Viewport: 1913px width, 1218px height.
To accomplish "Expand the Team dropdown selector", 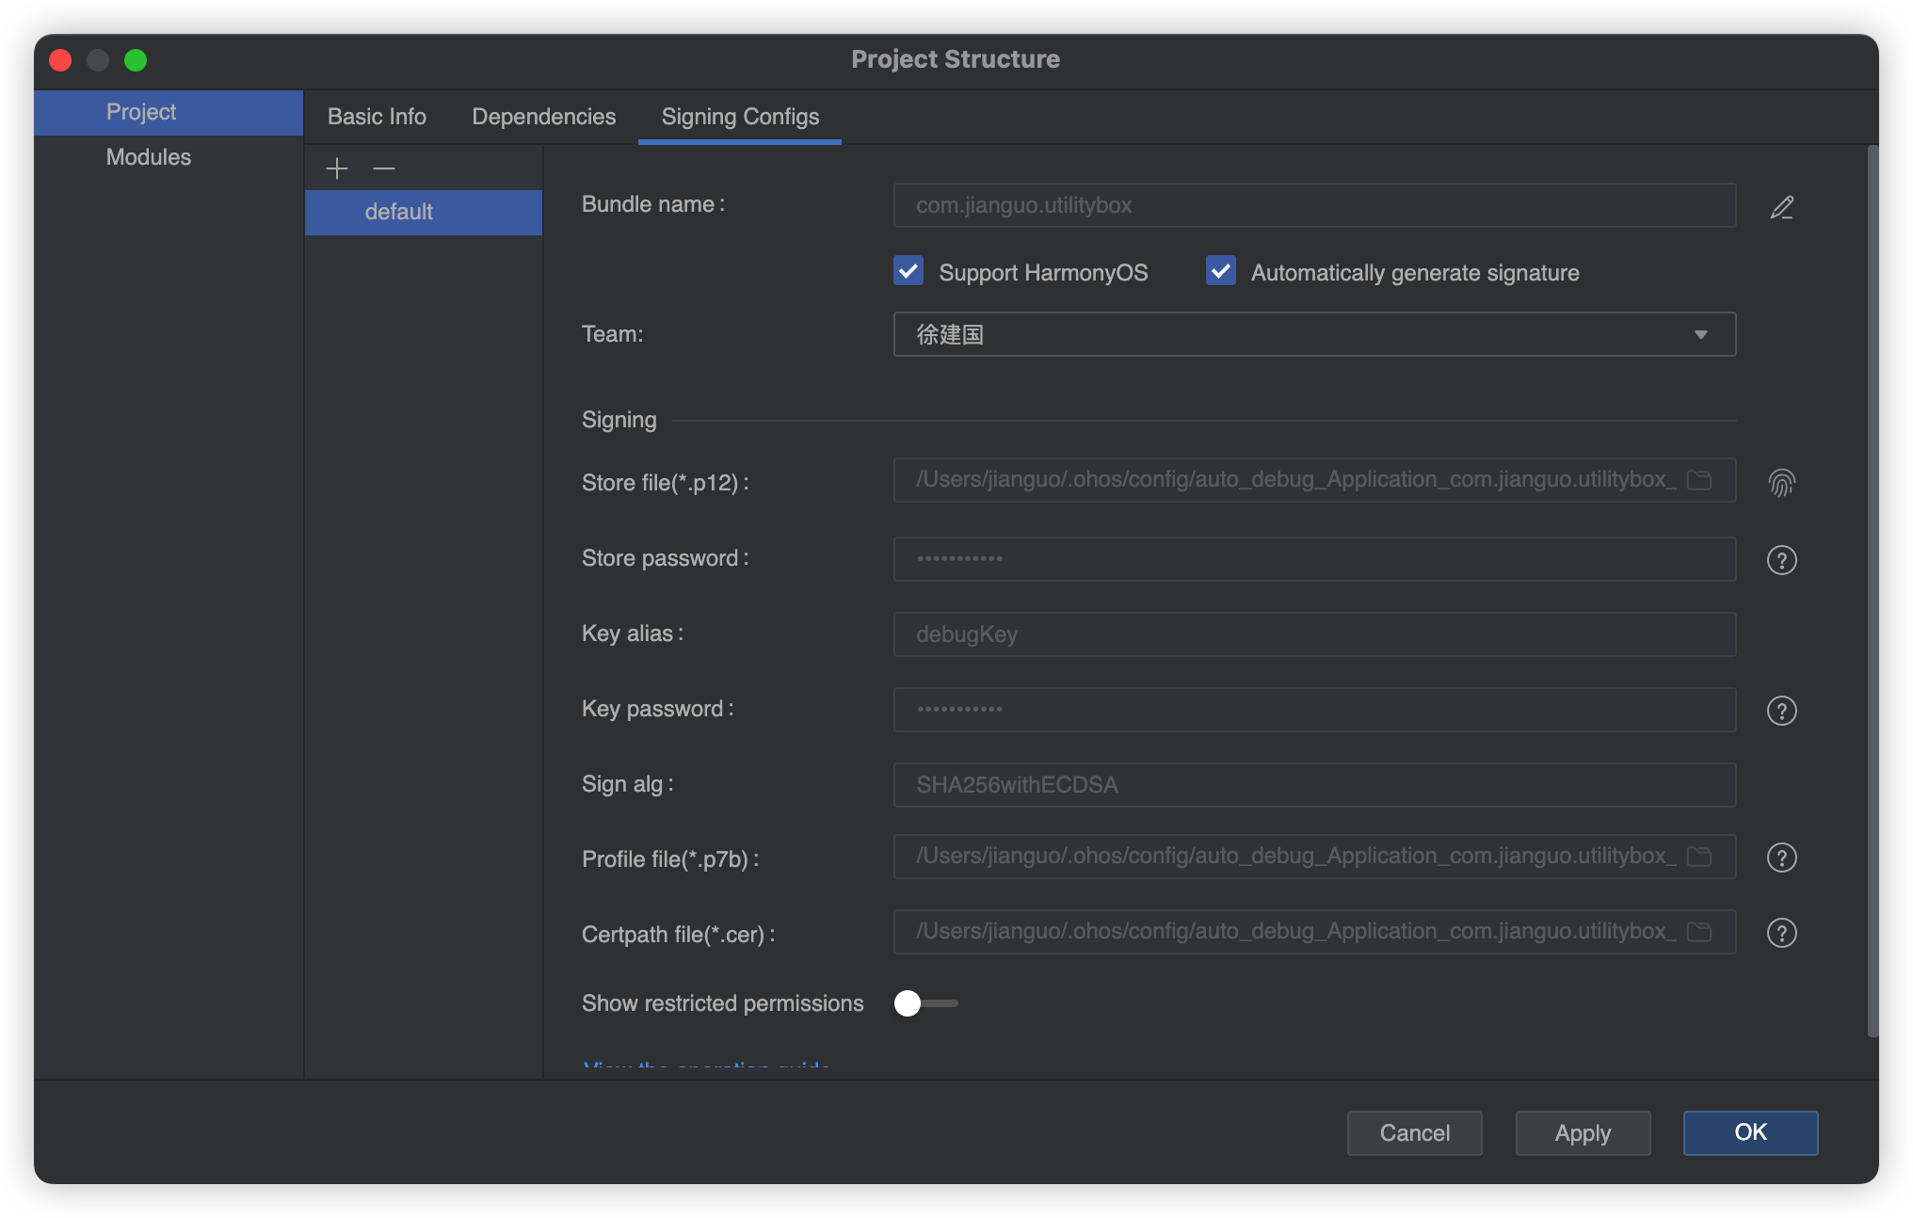I will click(1704, 333).
